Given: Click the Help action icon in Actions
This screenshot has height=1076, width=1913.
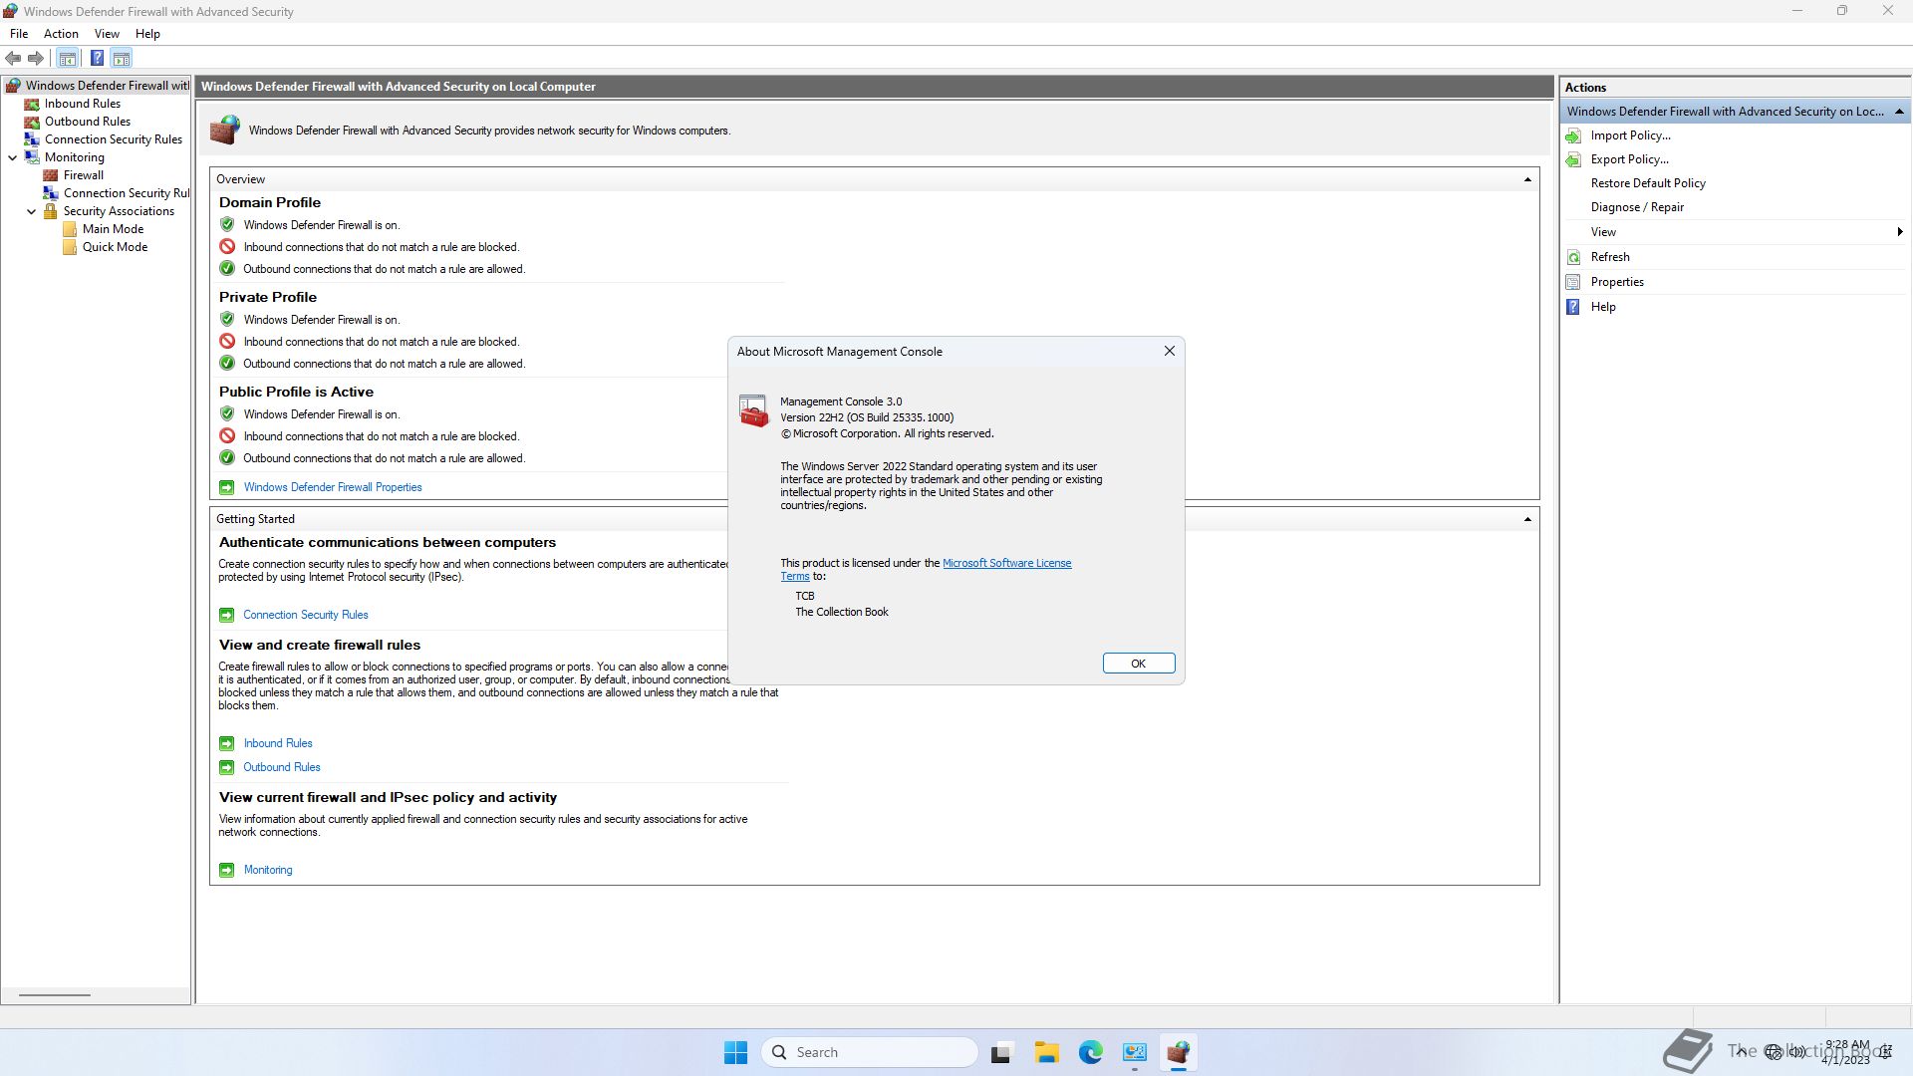Looking at the screenshot, I should click(x=1573, y=307).
